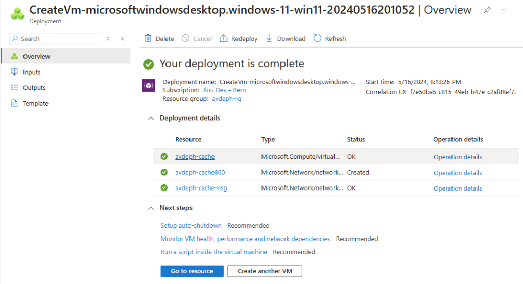
Task: Click Create another VM button
Action: pos(265,271)
